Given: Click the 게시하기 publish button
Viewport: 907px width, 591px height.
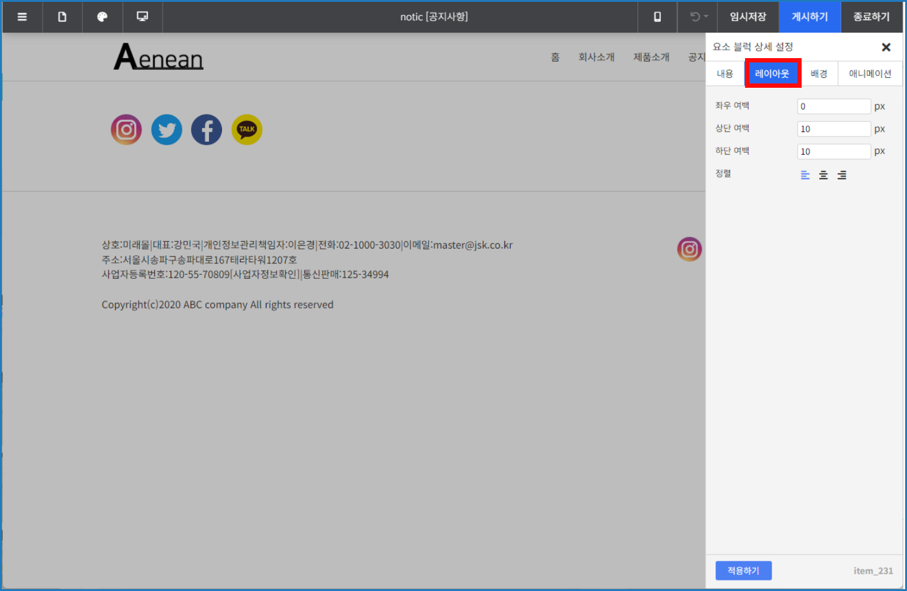Looking at the screenshot, I should [809, 17].
